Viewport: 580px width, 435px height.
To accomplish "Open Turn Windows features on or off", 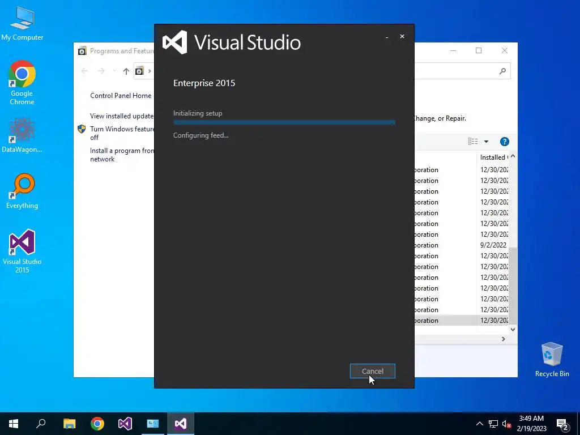I will coord(122,133).
